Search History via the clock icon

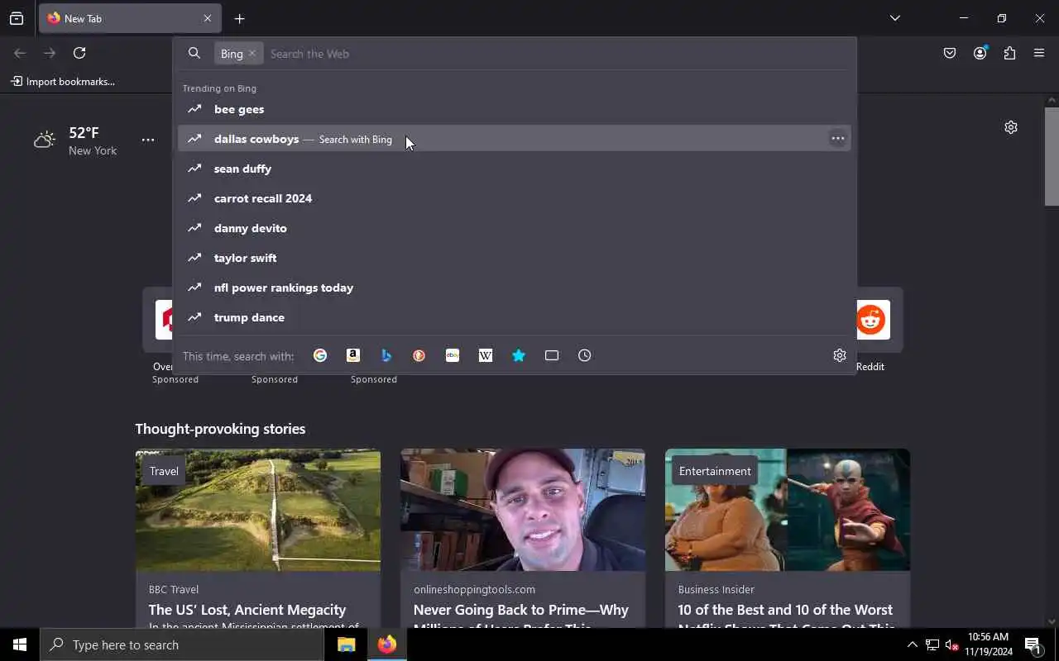click(585, 355)
